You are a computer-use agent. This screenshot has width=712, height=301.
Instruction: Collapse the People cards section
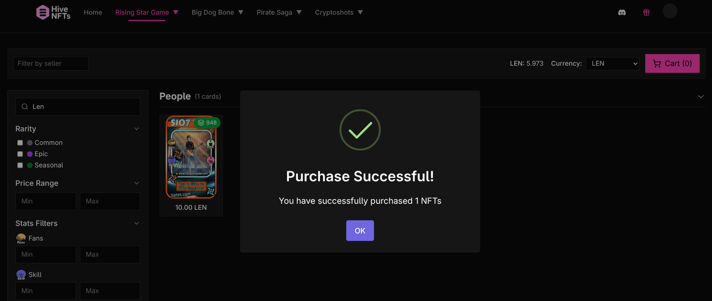[701, 97]
